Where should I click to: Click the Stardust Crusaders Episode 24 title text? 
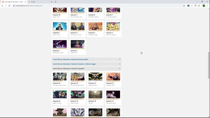coord(56,83)
